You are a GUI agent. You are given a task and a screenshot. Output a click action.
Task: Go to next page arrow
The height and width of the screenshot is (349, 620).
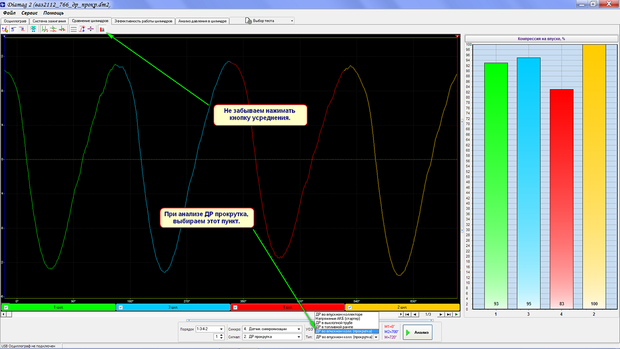click(x=441, y=315)
